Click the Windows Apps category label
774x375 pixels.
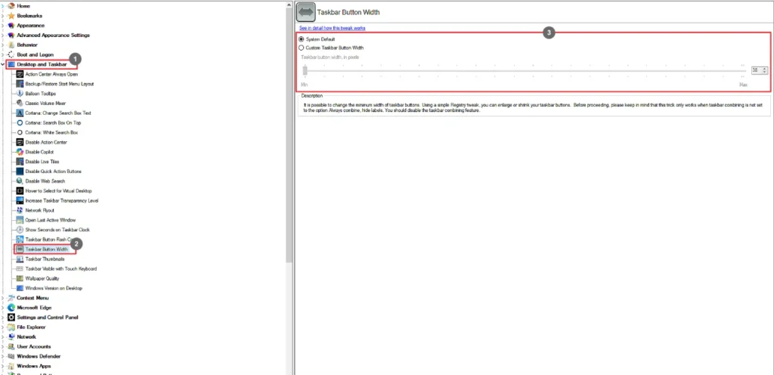tap(33, 366)
